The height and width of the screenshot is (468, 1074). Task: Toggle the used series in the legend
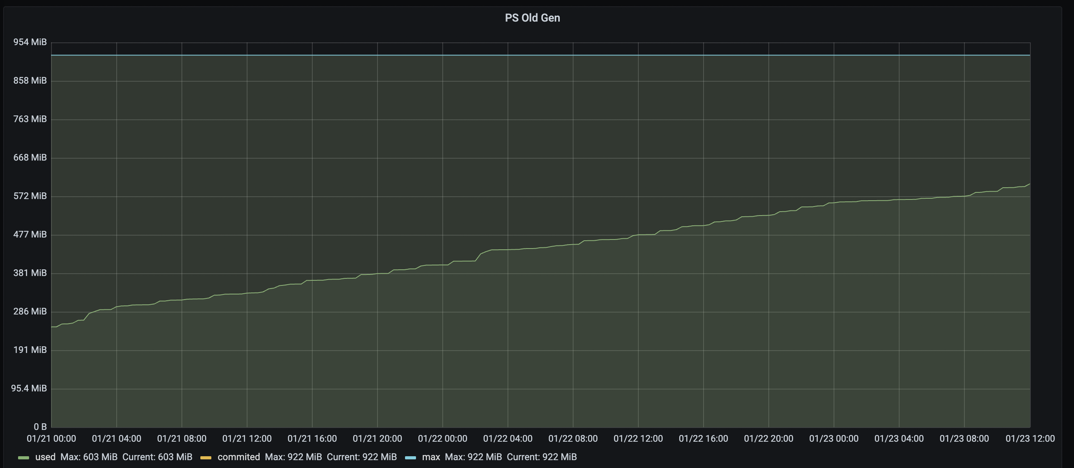[x=46, y=457]
